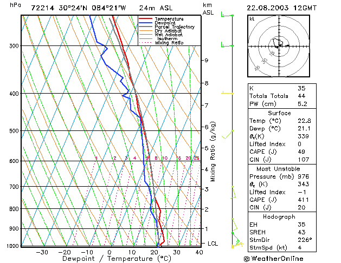Screen dimensions: 341x263
Task: Click the Most Unstable CAPE value '411'
Action: [303, 200]
